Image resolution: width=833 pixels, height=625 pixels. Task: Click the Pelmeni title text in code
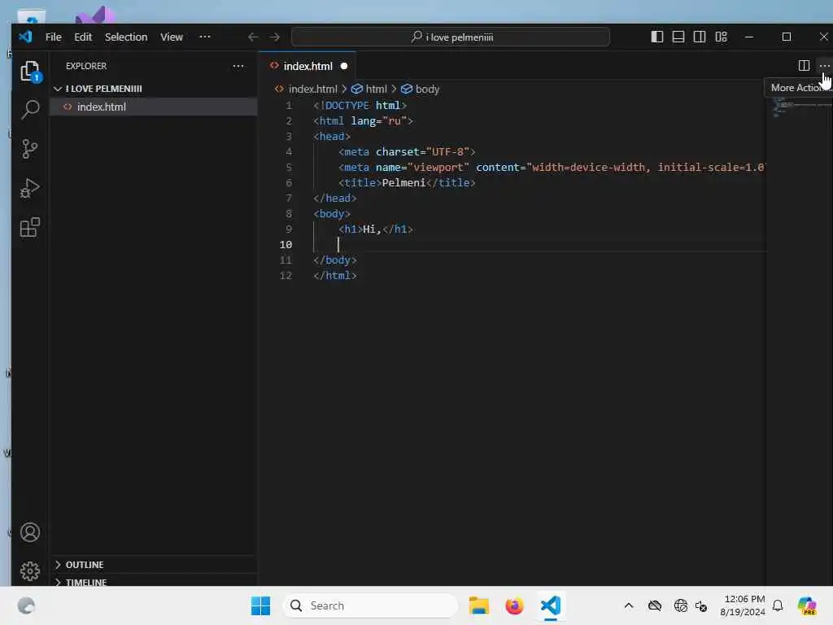coord(403,183)
